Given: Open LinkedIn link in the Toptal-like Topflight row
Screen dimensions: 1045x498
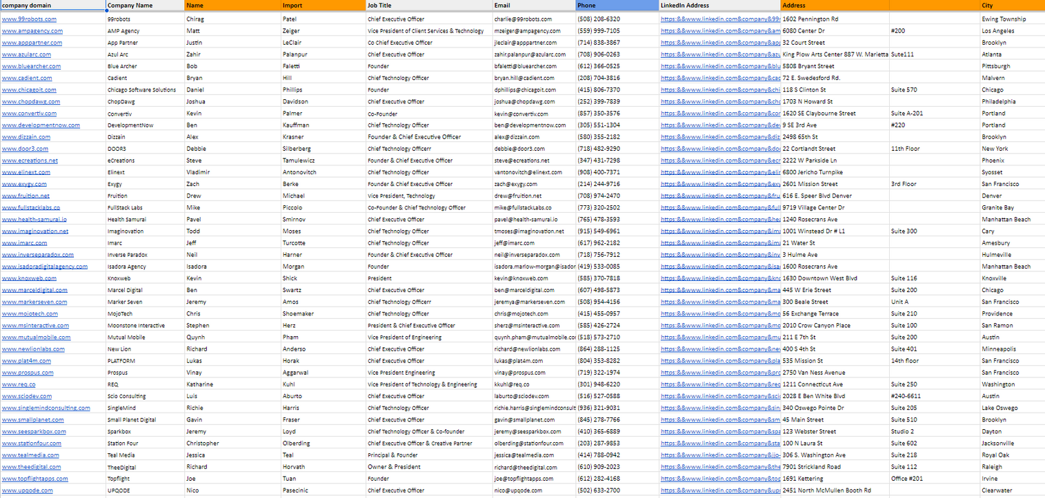Looking at the screenshot, I should (x=720, y=479).
